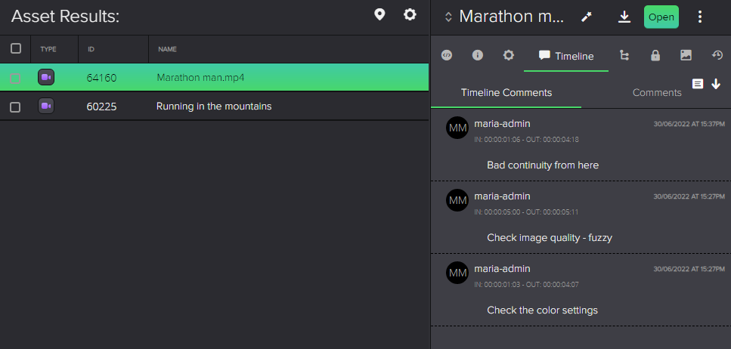Click the up-down expander beside Marathon title
This screenshot has width=731, height=349.
pos(448,17)
